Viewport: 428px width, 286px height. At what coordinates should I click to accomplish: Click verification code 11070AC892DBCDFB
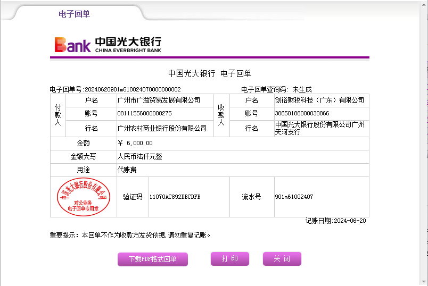pyautogui.click(x=175, y=197)
